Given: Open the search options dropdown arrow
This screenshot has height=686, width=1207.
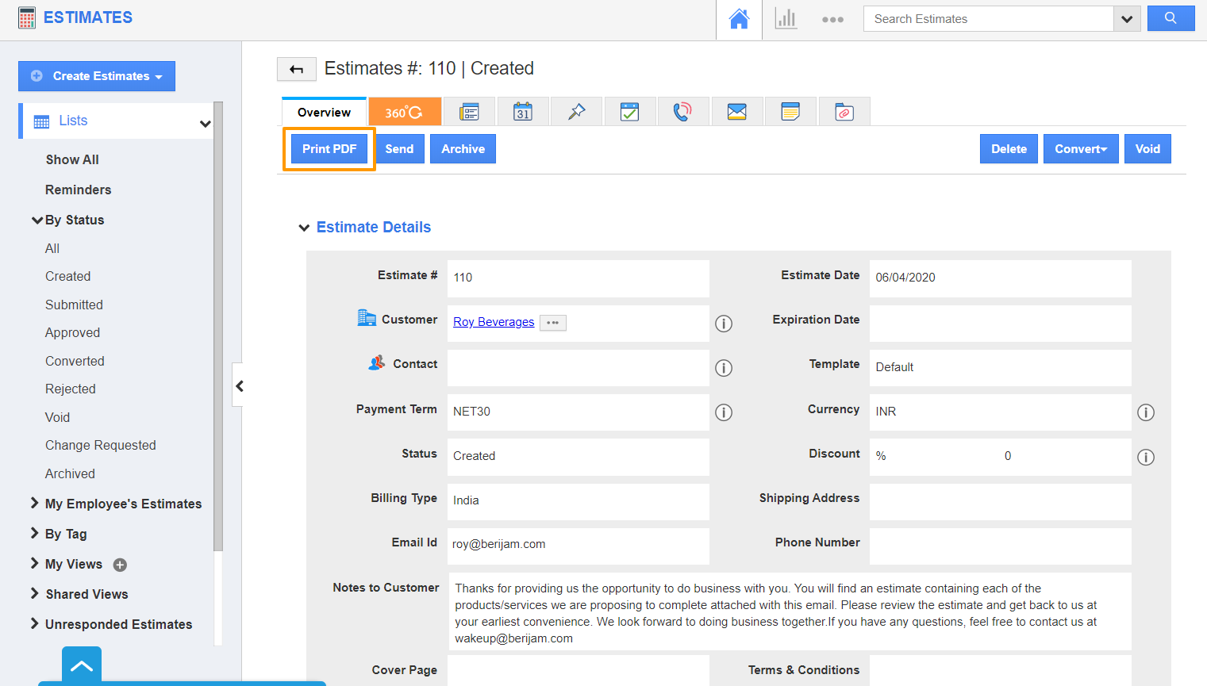Looking at the screenshot, I should tap(1127, 19).
